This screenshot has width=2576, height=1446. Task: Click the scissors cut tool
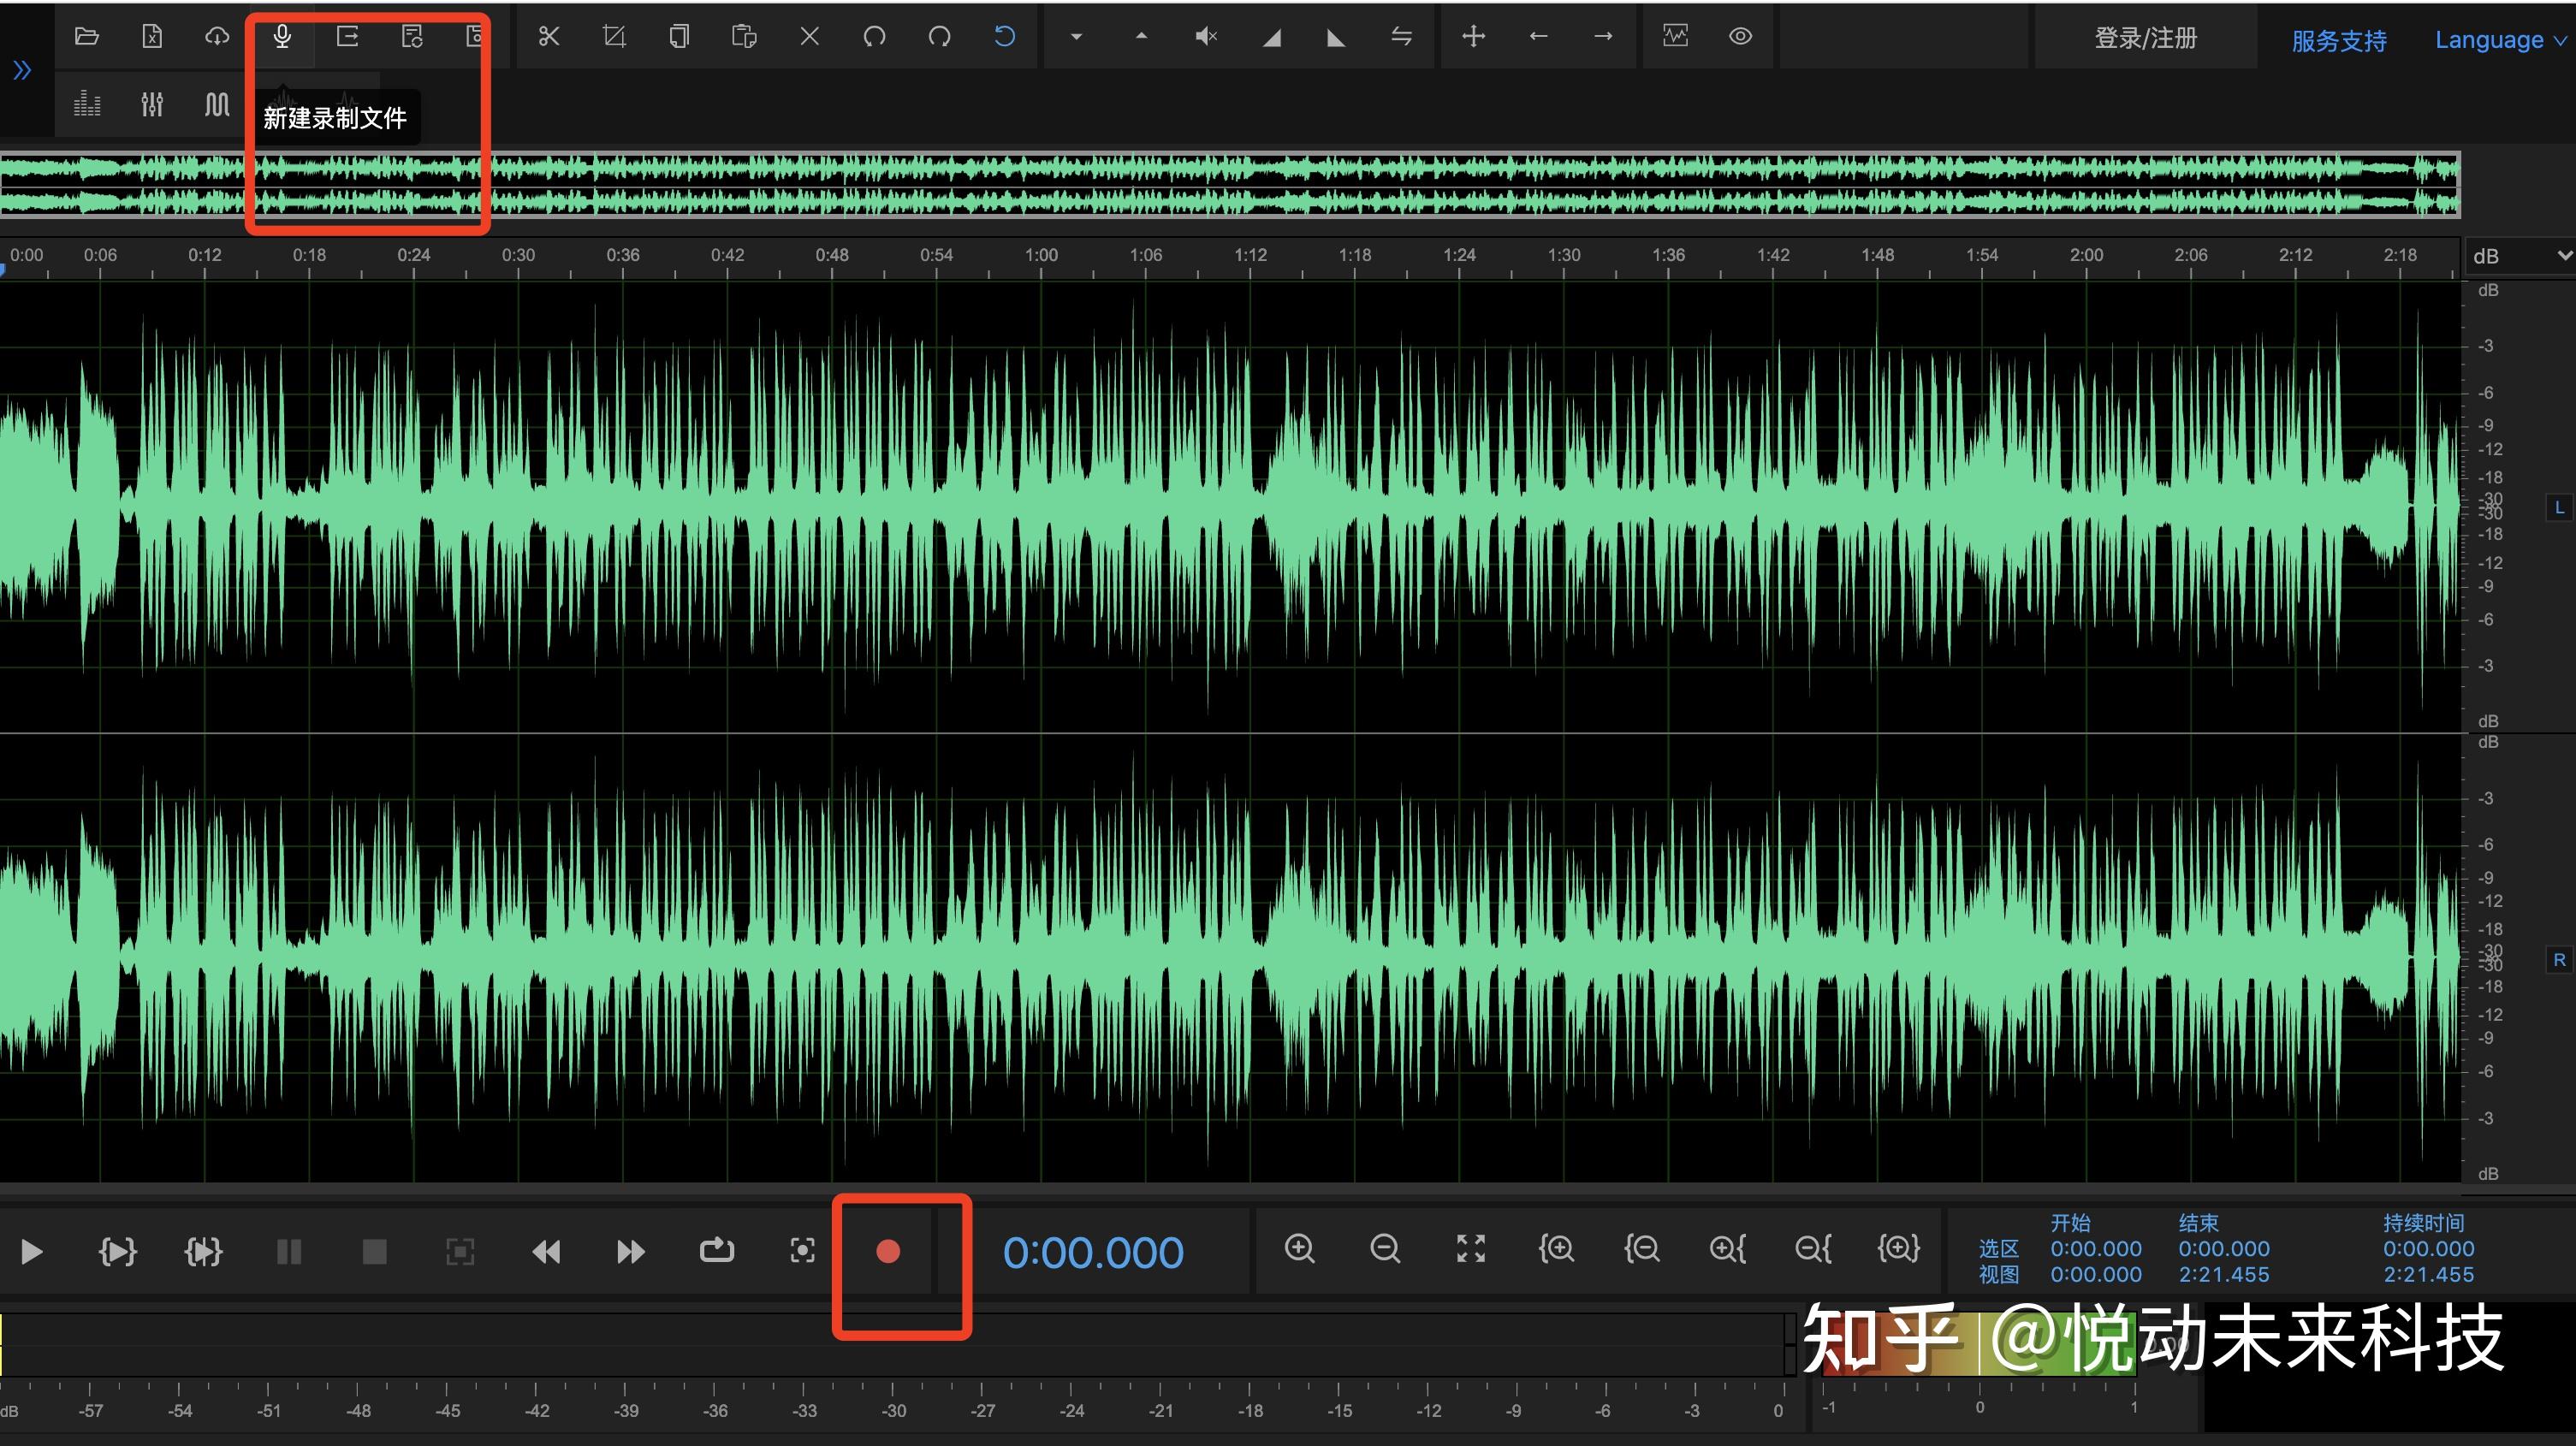[549, 36]
